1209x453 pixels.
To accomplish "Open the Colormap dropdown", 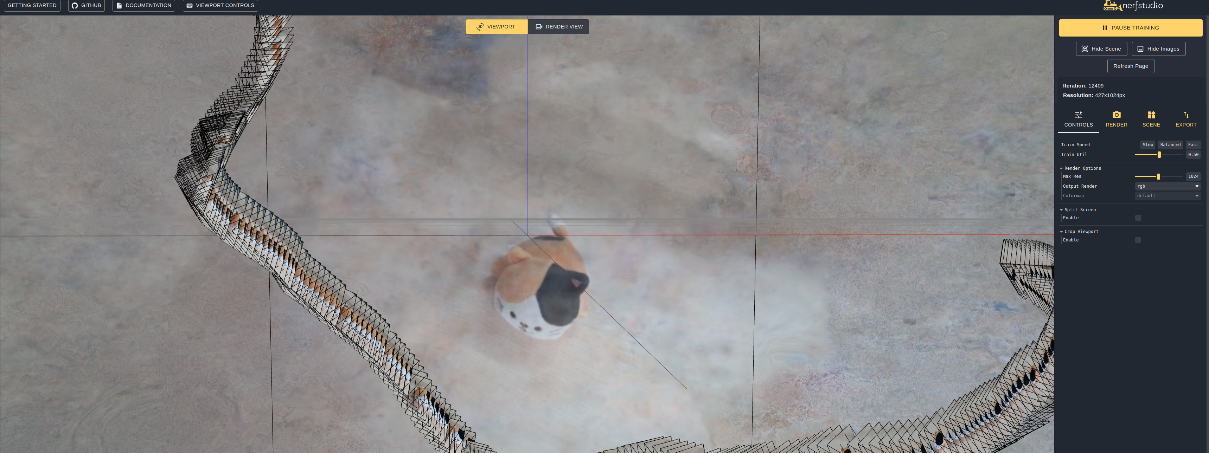I will click(x=1167, y=196).
